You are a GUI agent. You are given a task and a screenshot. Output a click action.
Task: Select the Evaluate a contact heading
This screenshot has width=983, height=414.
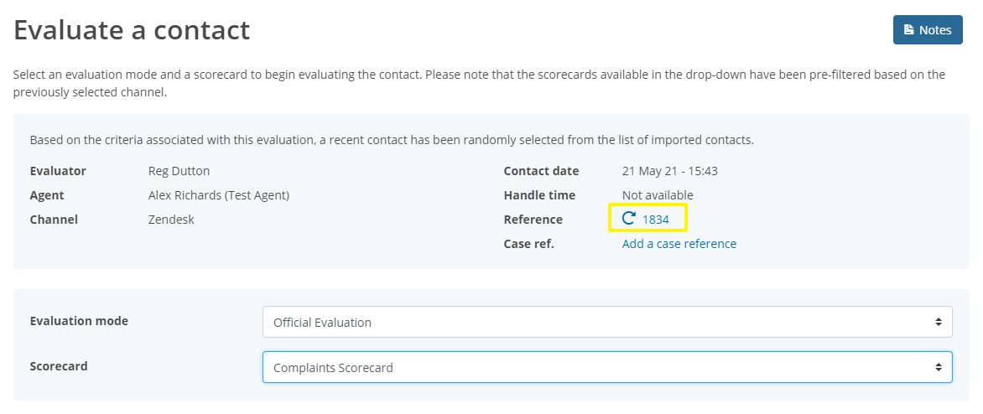[x=132, y=30]
